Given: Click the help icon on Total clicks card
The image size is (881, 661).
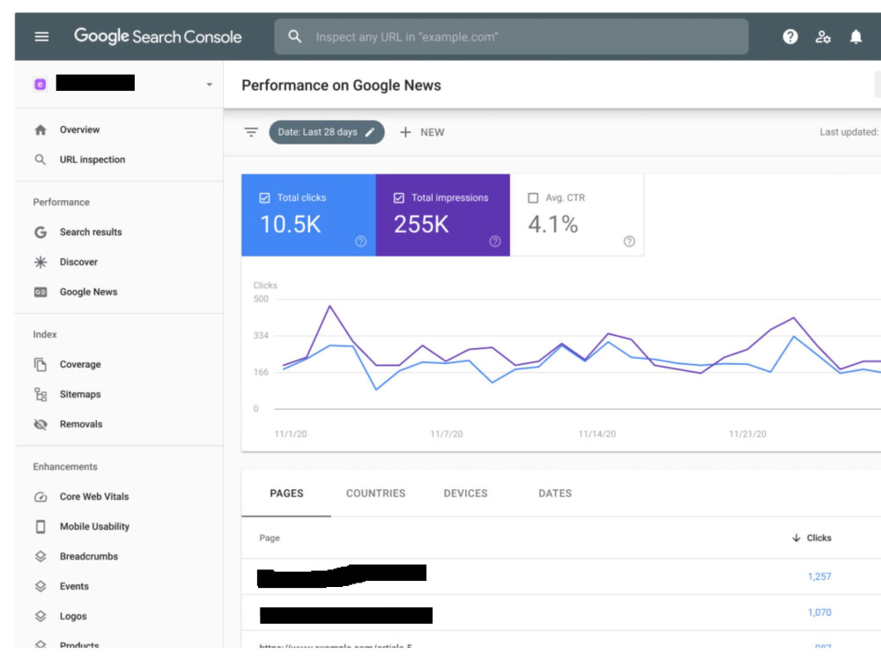Looking at the screenshot, I should point(360,241).
